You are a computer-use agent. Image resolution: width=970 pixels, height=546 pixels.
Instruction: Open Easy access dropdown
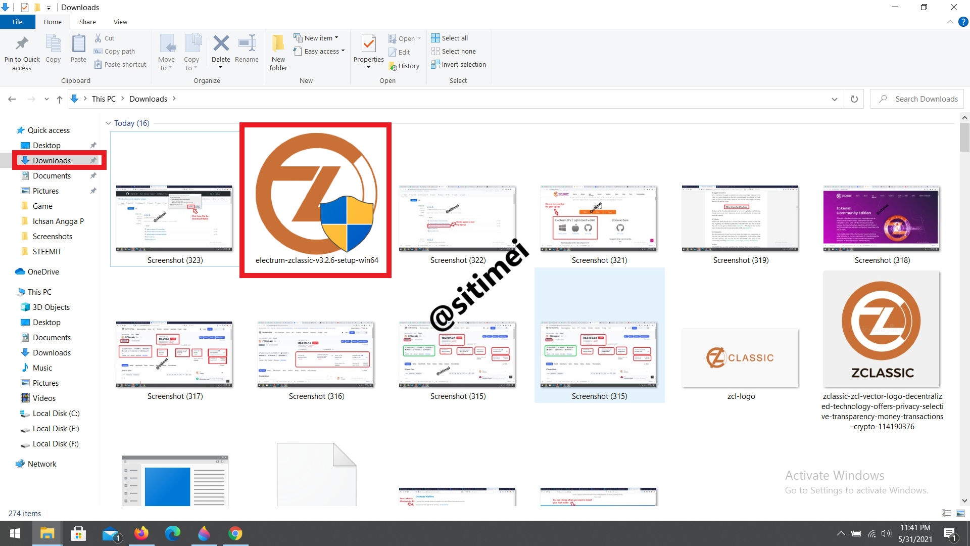pos(319,51)
